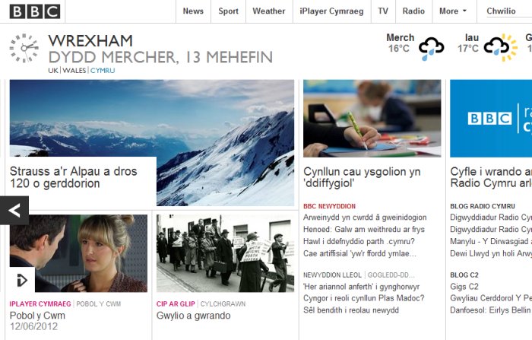Image resolution: width=532 pixels, height=340 pixels.
Task: Go to the iPlayer Cymraeg section
Action: pyautogui.click(x=331, y=11)
